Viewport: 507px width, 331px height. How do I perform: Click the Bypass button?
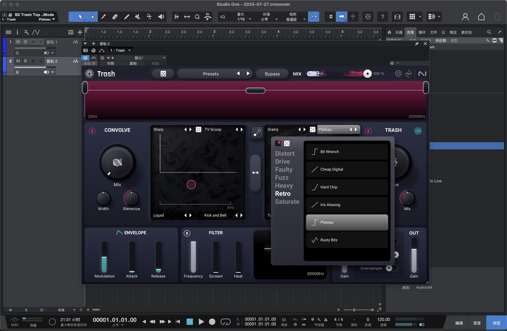coord(272,74)
